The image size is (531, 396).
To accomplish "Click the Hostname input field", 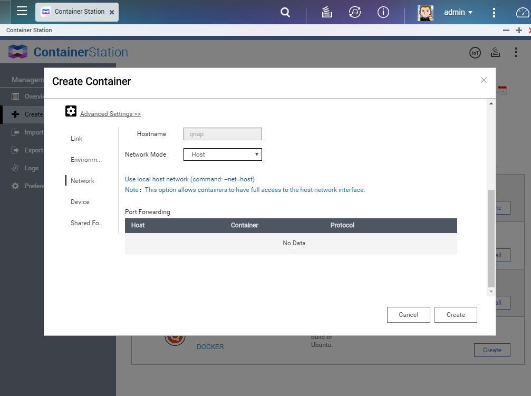I will (x=223, y=134).
